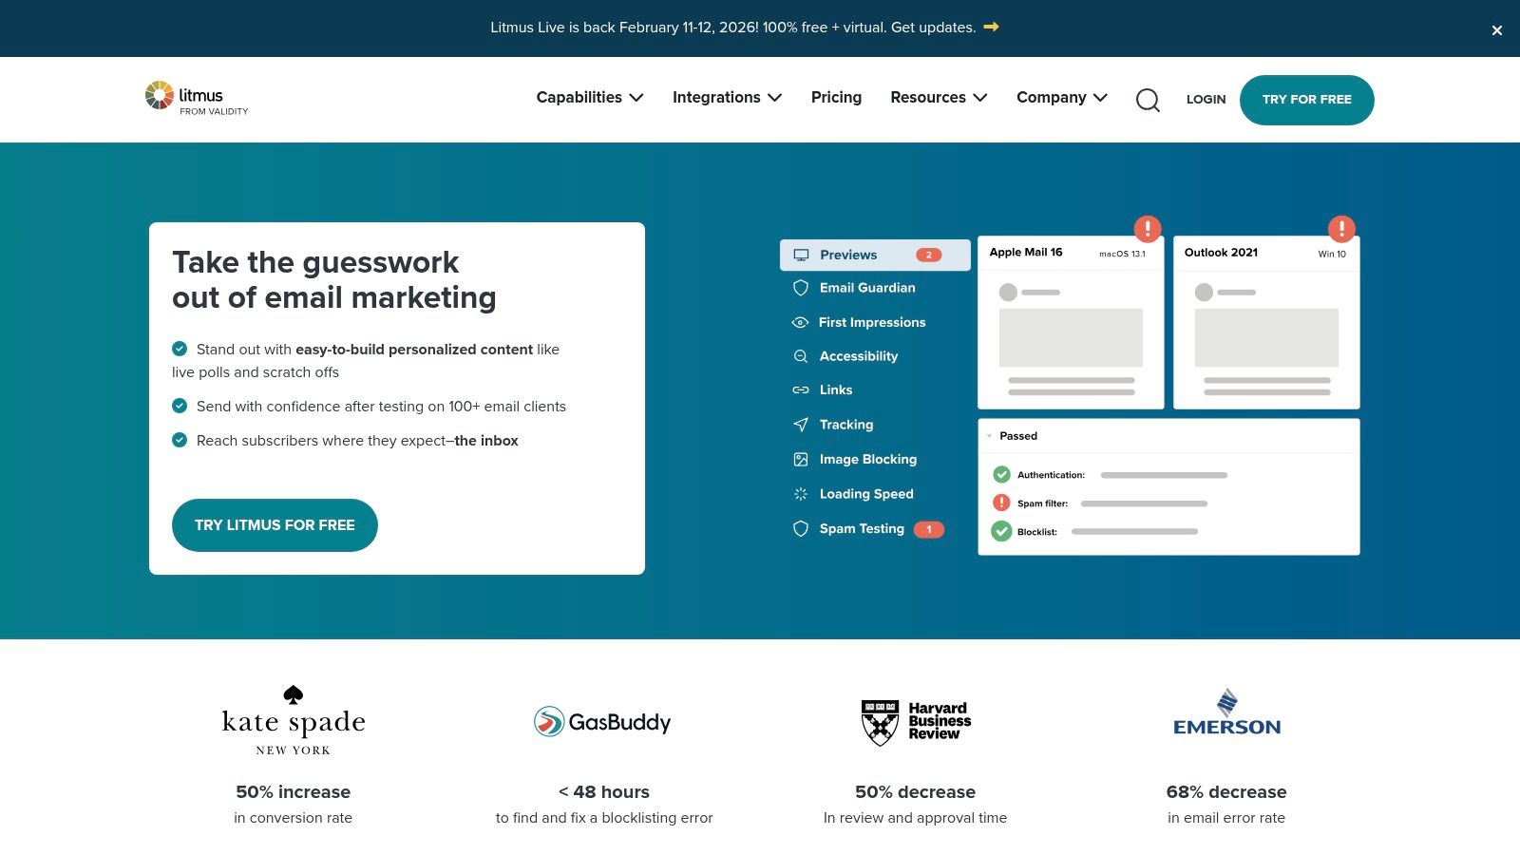
Task: Click the Blocklist green checkmark
Action: pyautogui.click(x=1001, y=532)
